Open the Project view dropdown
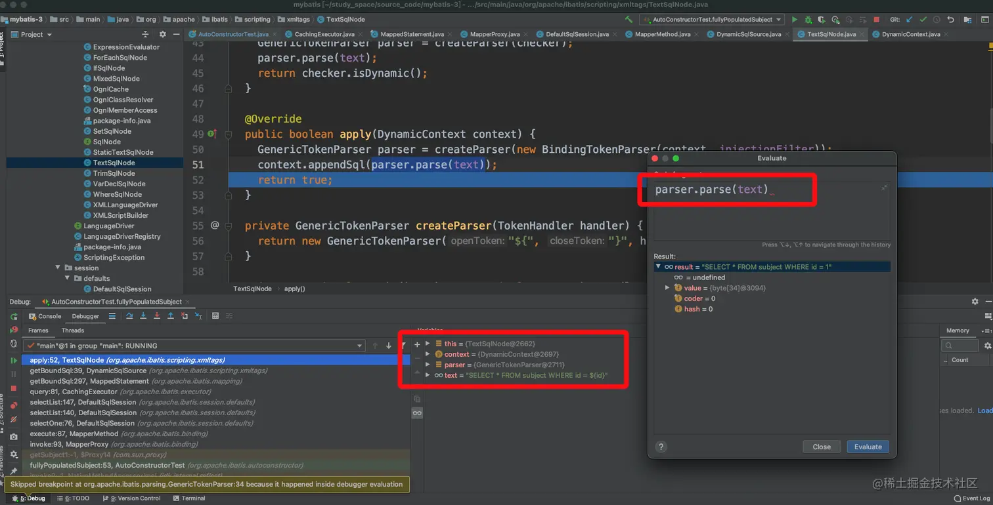 click(x=31, y=34)
